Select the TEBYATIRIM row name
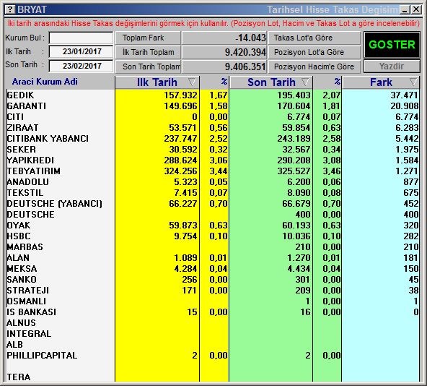This screenshot has width=427, height=386. (x=33, y=171)
